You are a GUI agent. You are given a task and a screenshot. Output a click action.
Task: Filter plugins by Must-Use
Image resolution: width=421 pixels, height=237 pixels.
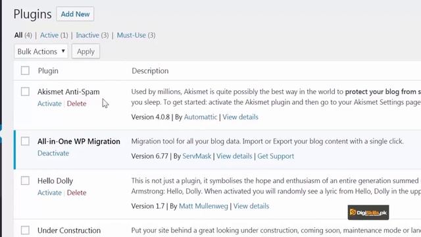pyautogui.click(x=132, y=35)
